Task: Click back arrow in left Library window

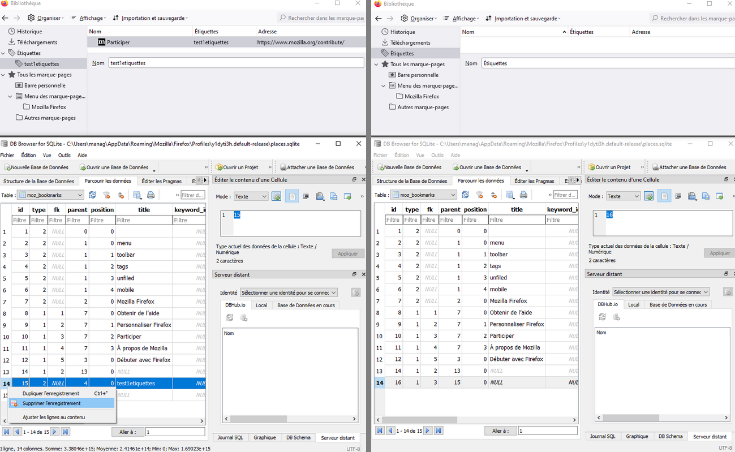Action: (x=5, y=18)
